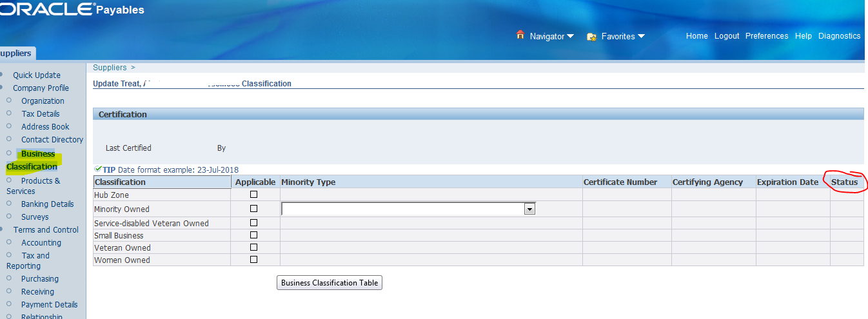Image resolution: width=868 pixels, height=319 pixels.
Task: Click the Women Owned row label
Action: coord(122,260)
